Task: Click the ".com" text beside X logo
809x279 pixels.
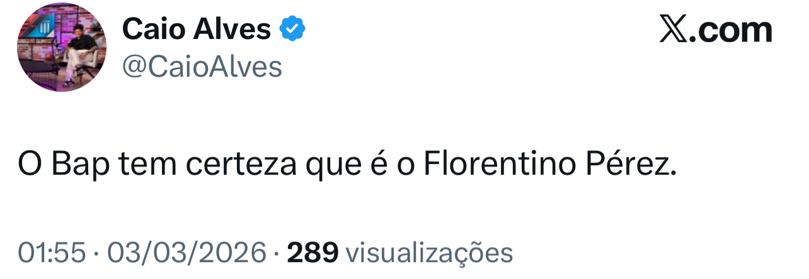Action: (x=732, y=30)
